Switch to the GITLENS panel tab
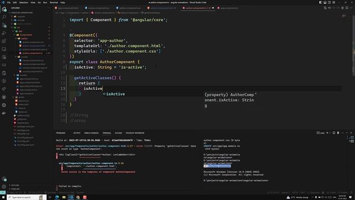The image size is (355, 200). [x=118, y=133]
